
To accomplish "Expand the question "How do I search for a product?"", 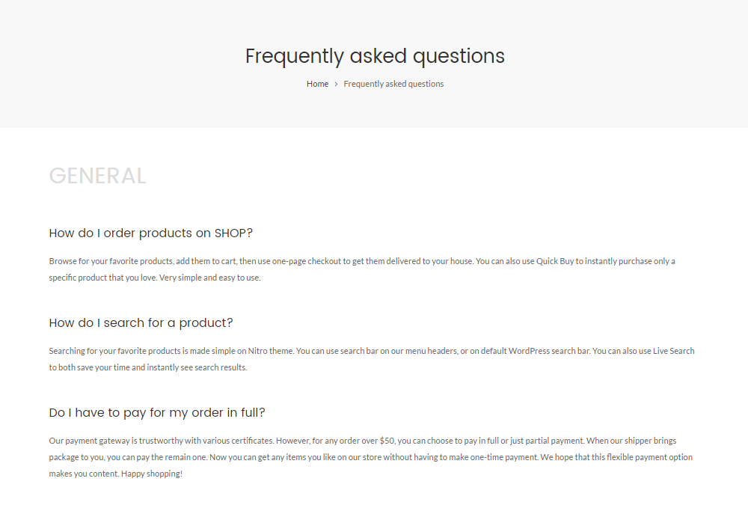I will click(141, 322).
